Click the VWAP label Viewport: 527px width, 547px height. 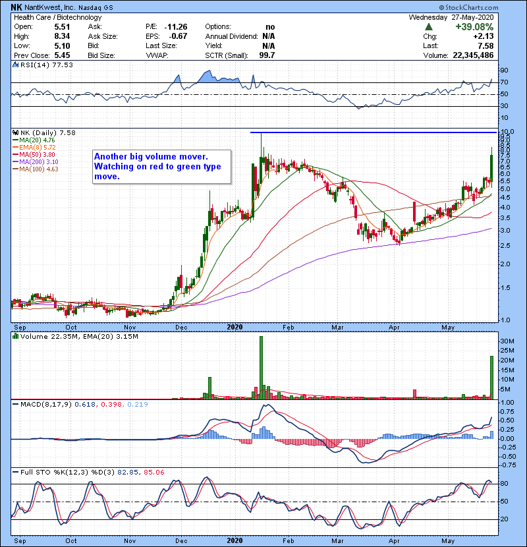pyautogui.click(x=157, y=55)
